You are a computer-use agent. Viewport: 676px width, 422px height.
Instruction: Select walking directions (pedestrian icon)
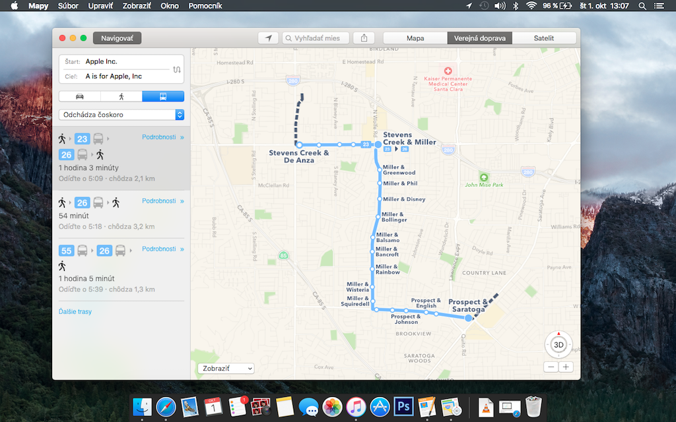pyautogui.click(x=121, y=96)
